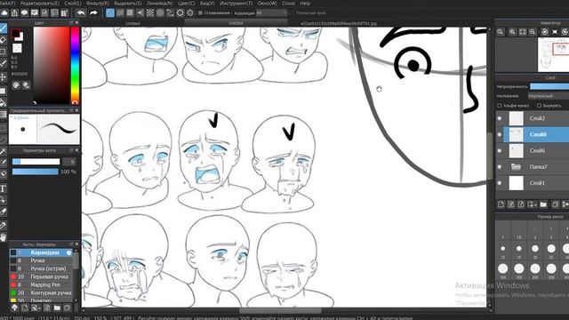Open the Редактировать menu
Viewport: 569px width, 320px height.
coord(39,4)
